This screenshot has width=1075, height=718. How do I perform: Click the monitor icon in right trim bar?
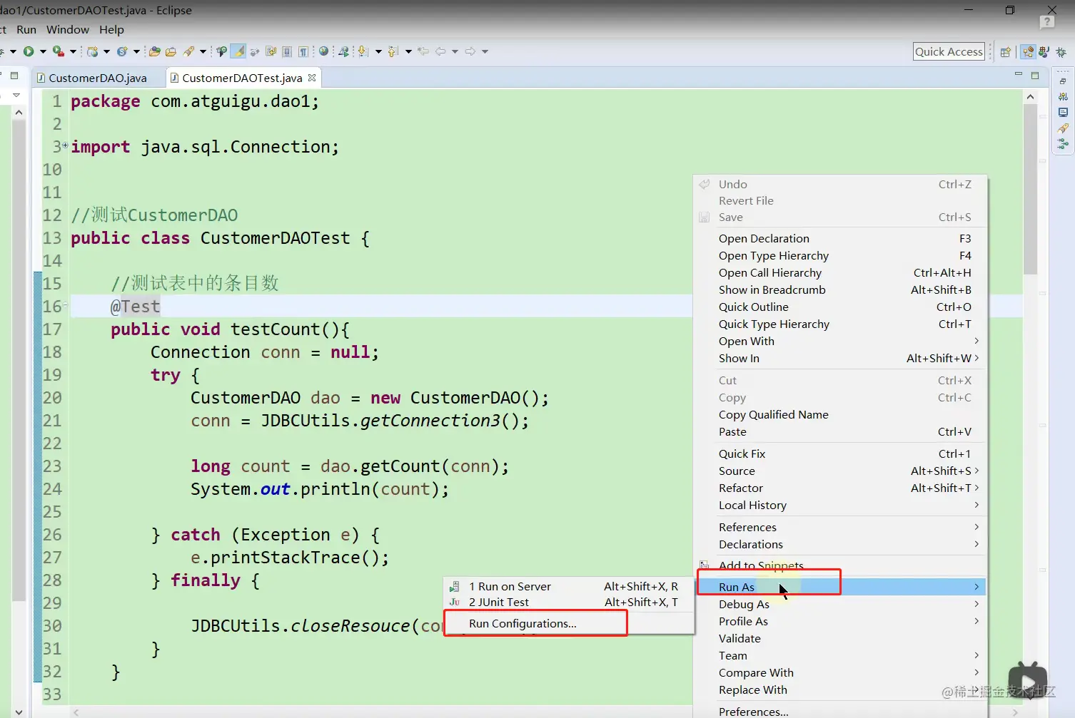point(1063,112)
